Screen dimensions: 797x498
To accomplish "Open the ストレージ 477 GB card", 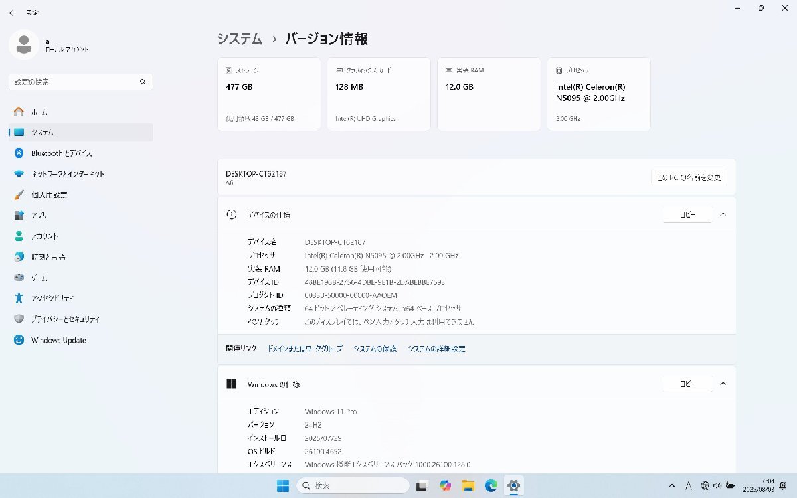I will [x=269, y=94].
